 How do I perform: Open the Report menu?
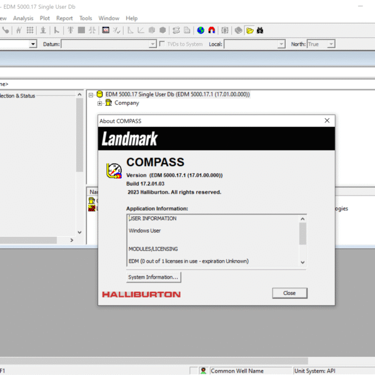[x=64, y=18]
